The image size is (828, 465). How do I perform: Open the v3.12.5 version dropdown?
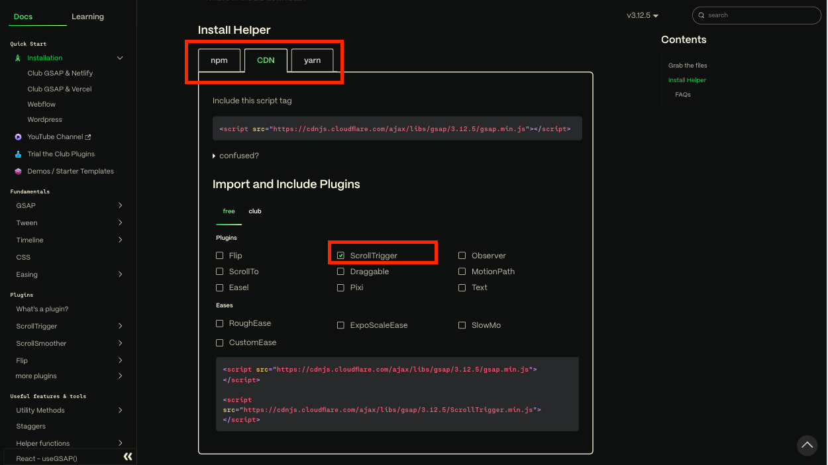(x=643, y=15)
